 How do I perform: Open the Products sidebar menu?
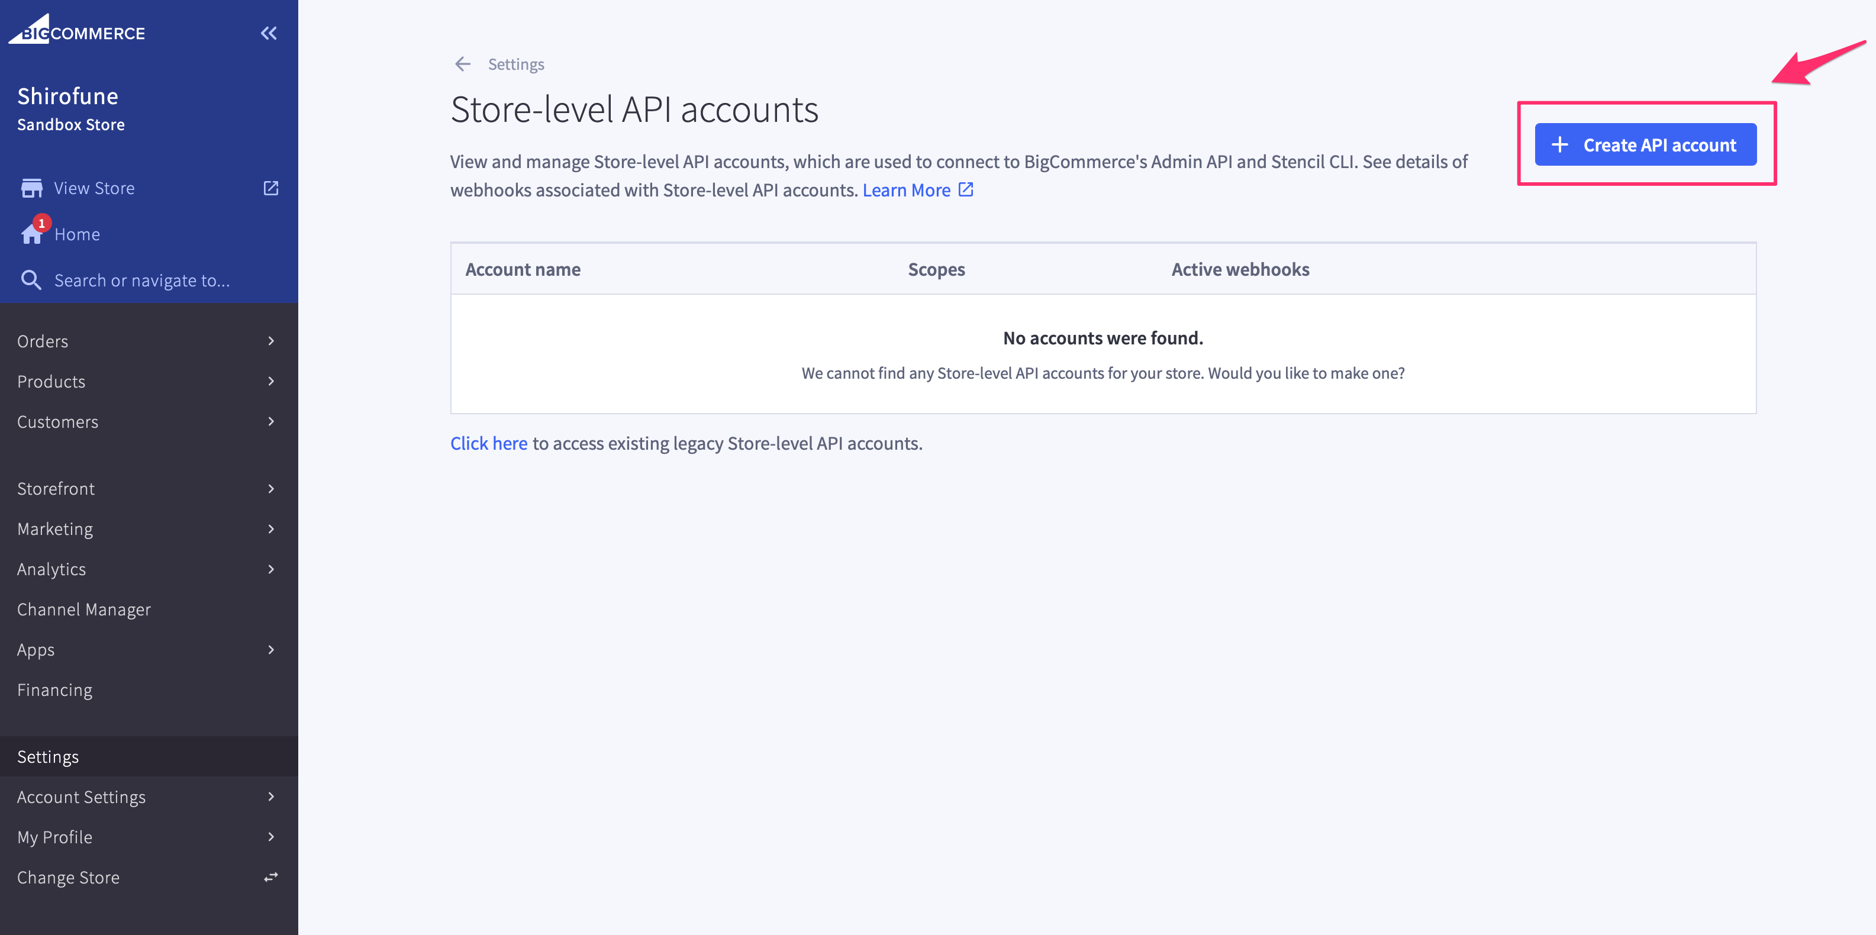149,381
